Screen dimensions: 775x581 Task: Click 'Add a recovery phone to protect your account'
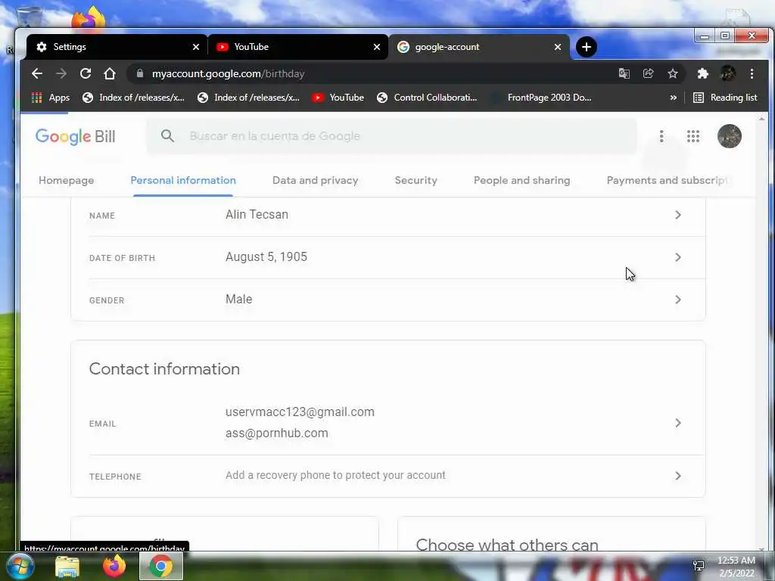pos(335,475)
